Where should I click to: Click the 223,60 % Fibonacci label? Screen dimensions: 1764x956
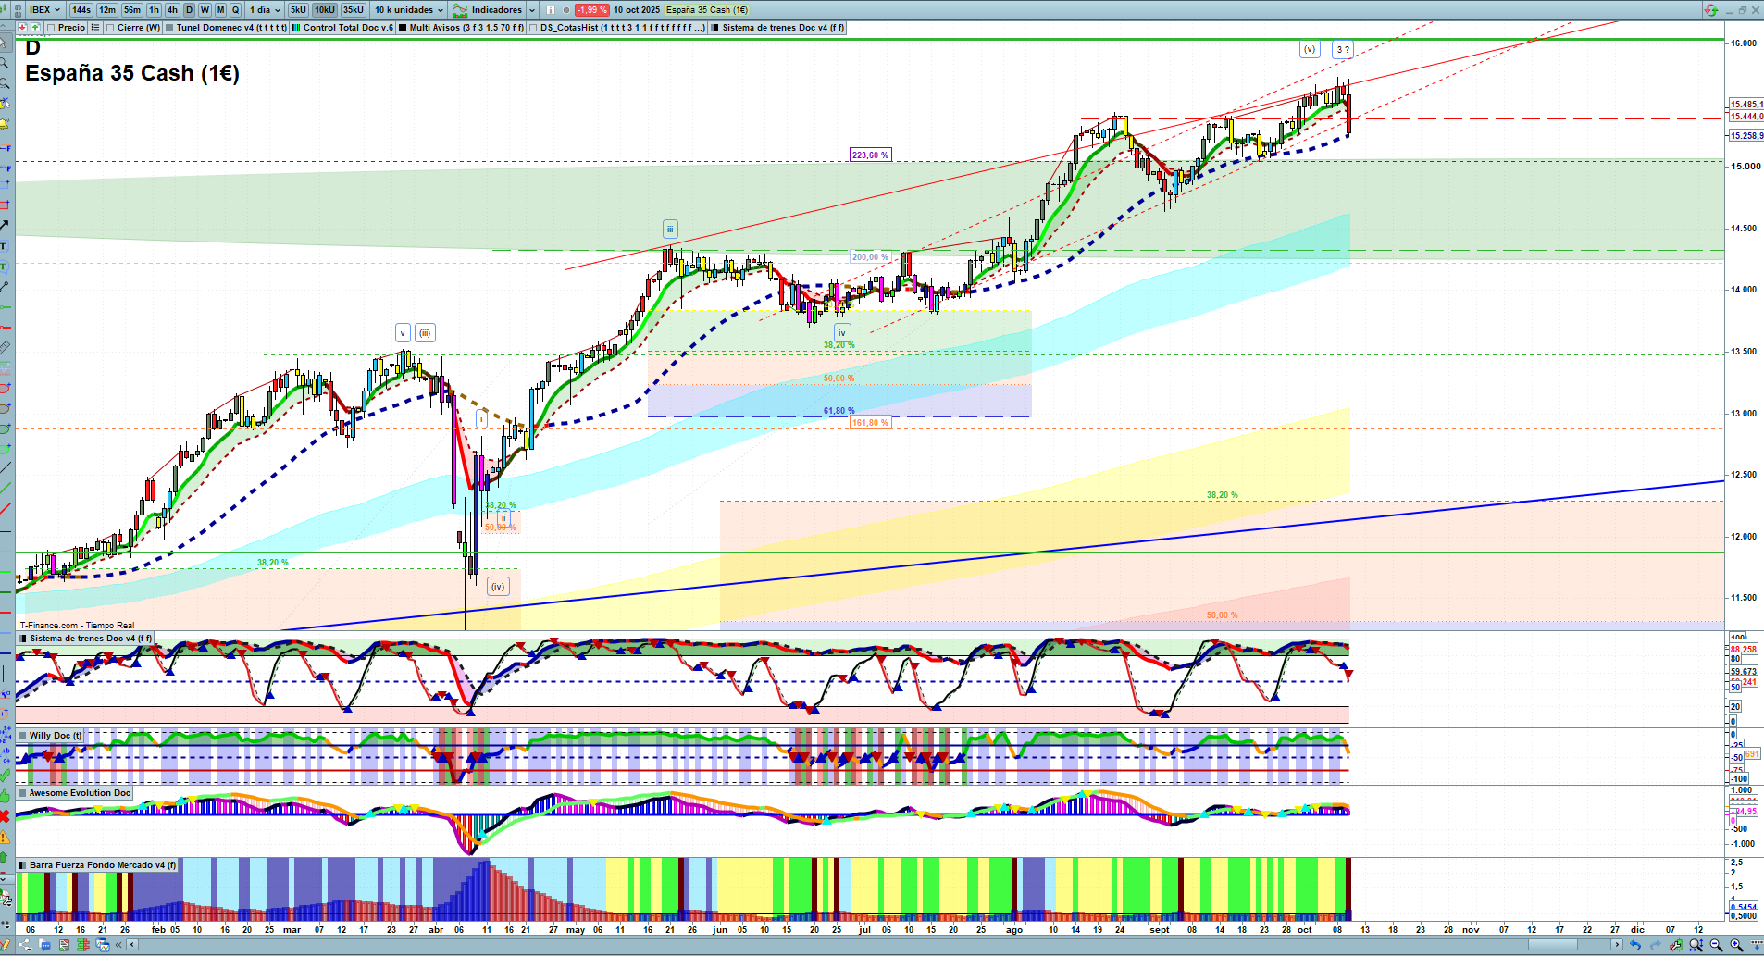click(x=870, y=155)
